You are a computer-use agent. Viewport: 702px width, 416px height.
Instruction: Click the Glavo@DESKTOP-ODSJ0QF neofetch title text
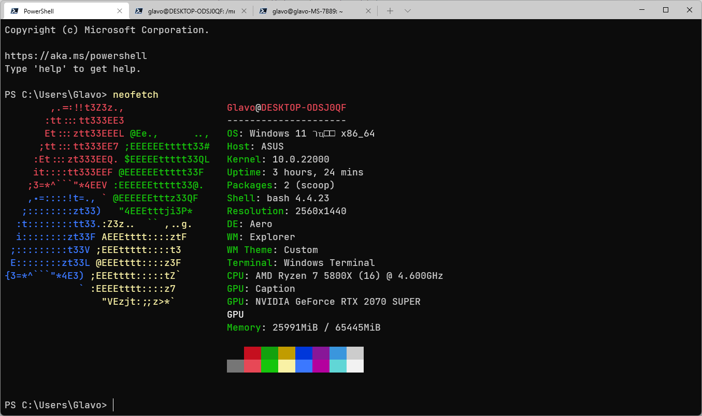click(286, 108)
